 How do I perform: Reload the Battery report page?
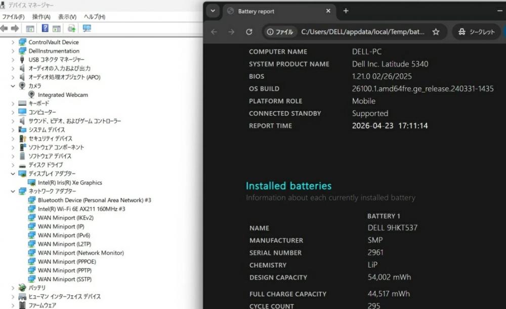(x=249, y=32)
